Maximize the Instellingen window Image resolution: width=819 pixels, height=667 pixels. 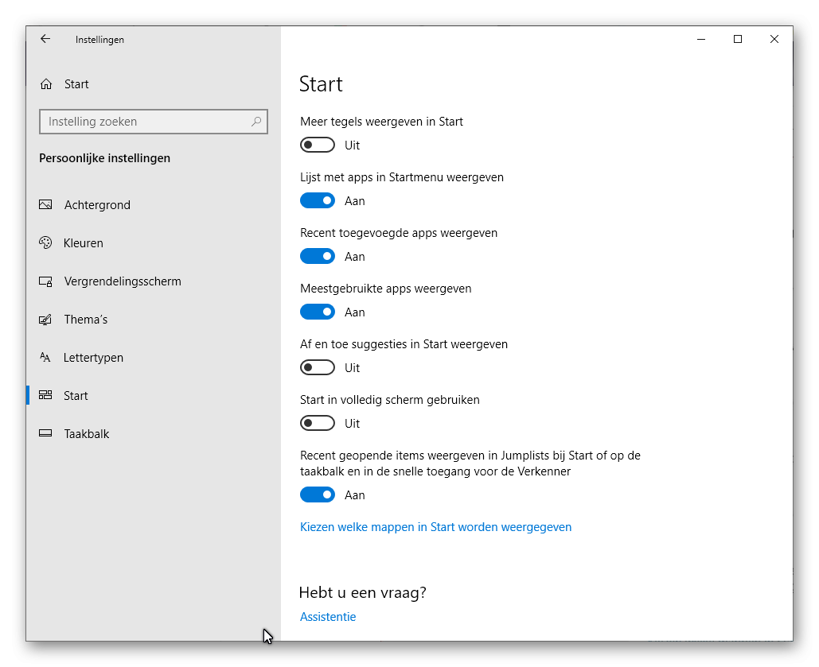tap(738, 39)
